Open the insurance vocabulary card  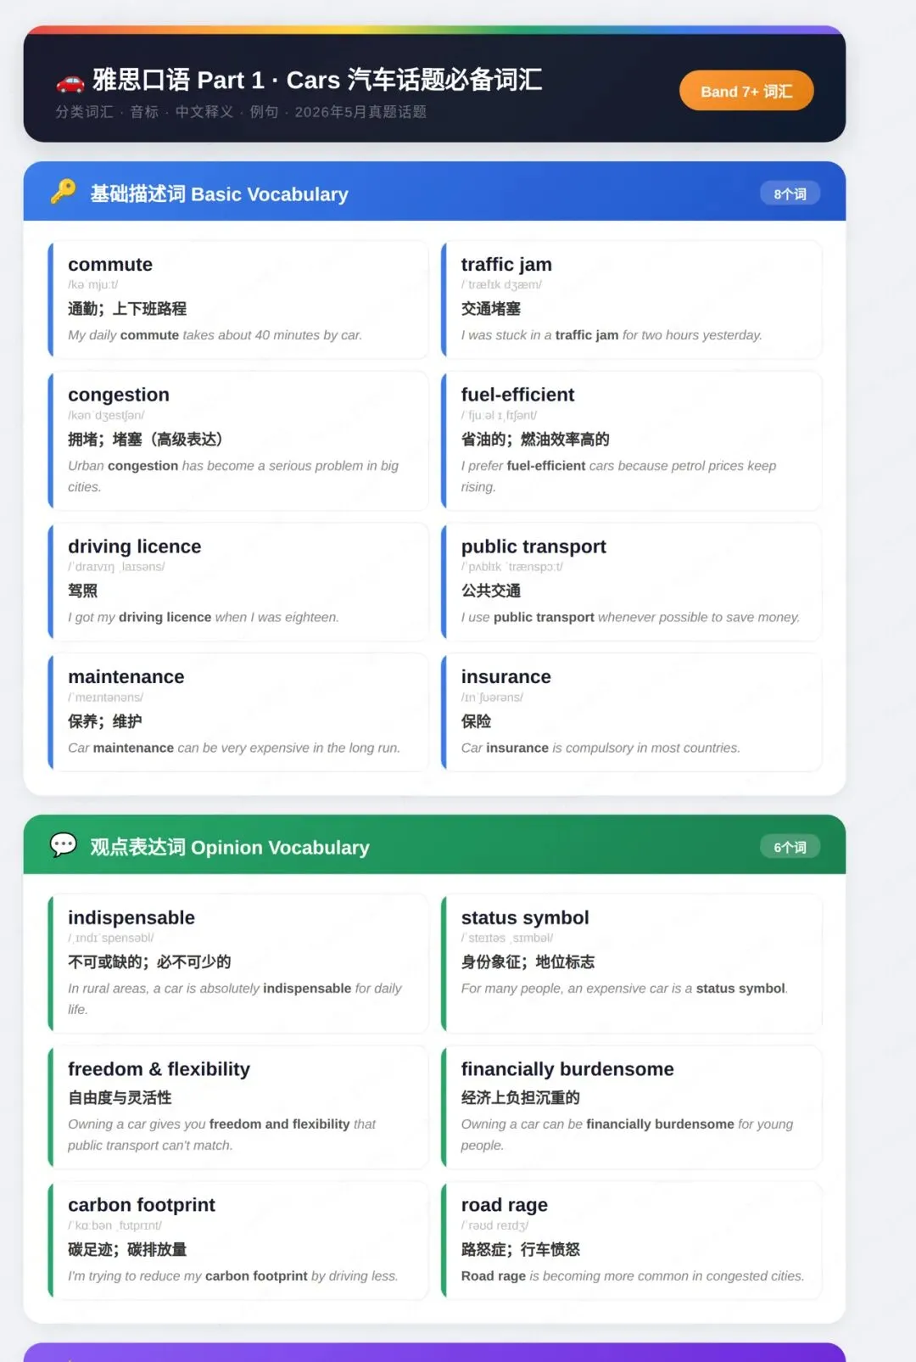pos(631,712)
